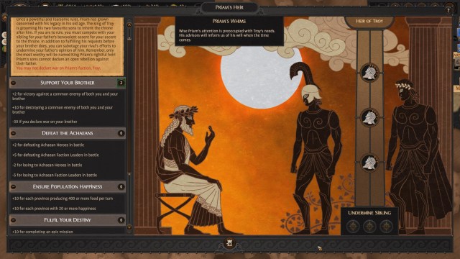Click '-2 for losing to Achaean Heroes in battle'
The height and width of the screenshot is (259, 460).
point(47,165)
